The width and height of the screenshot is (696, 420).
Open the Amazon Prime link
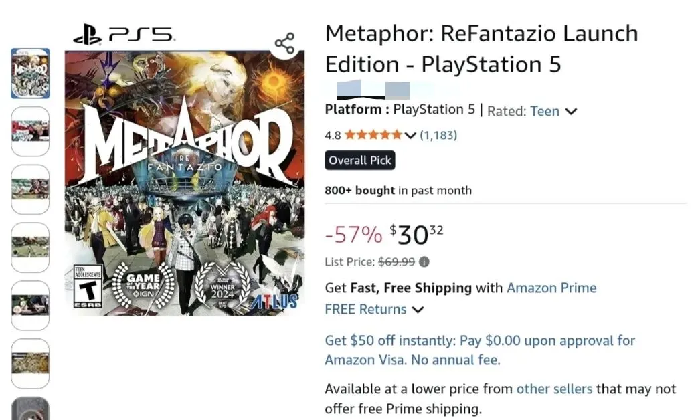(x=551, y=288)
